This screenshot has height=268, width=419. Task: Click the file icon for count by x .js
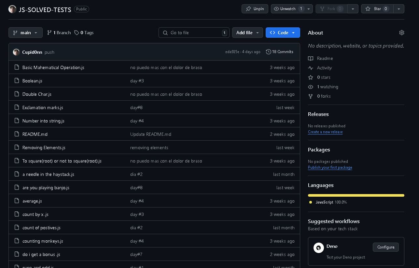pyautogui.click(x=17, y=214)
